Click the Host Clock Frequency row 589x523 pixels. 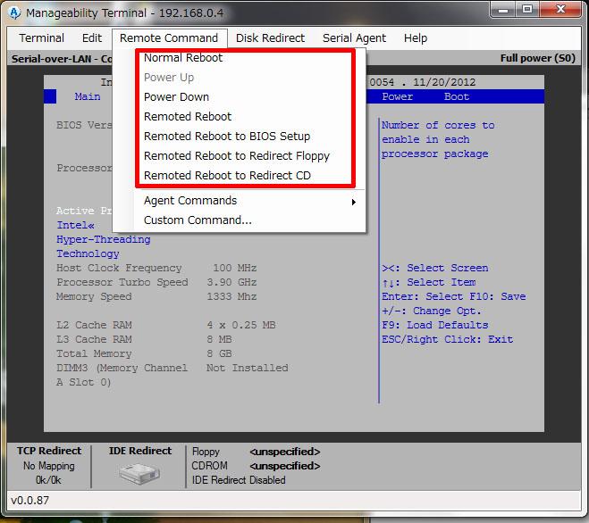[156, 268]
